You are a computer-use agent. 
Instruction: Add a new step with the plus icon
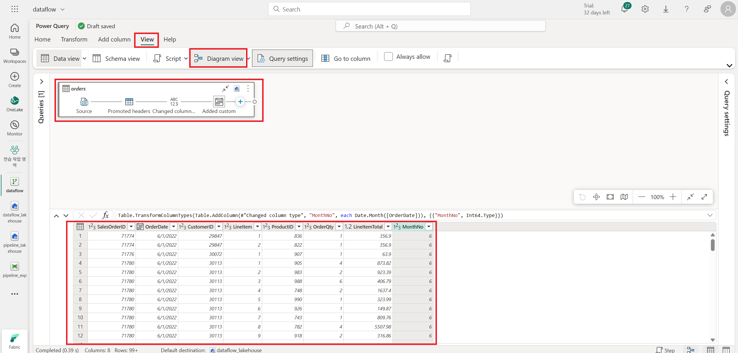click(x=240, y=102)
